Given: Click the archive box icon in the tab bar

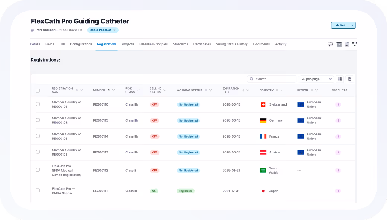Looking at the screenshot, I should tap(339, 44).
